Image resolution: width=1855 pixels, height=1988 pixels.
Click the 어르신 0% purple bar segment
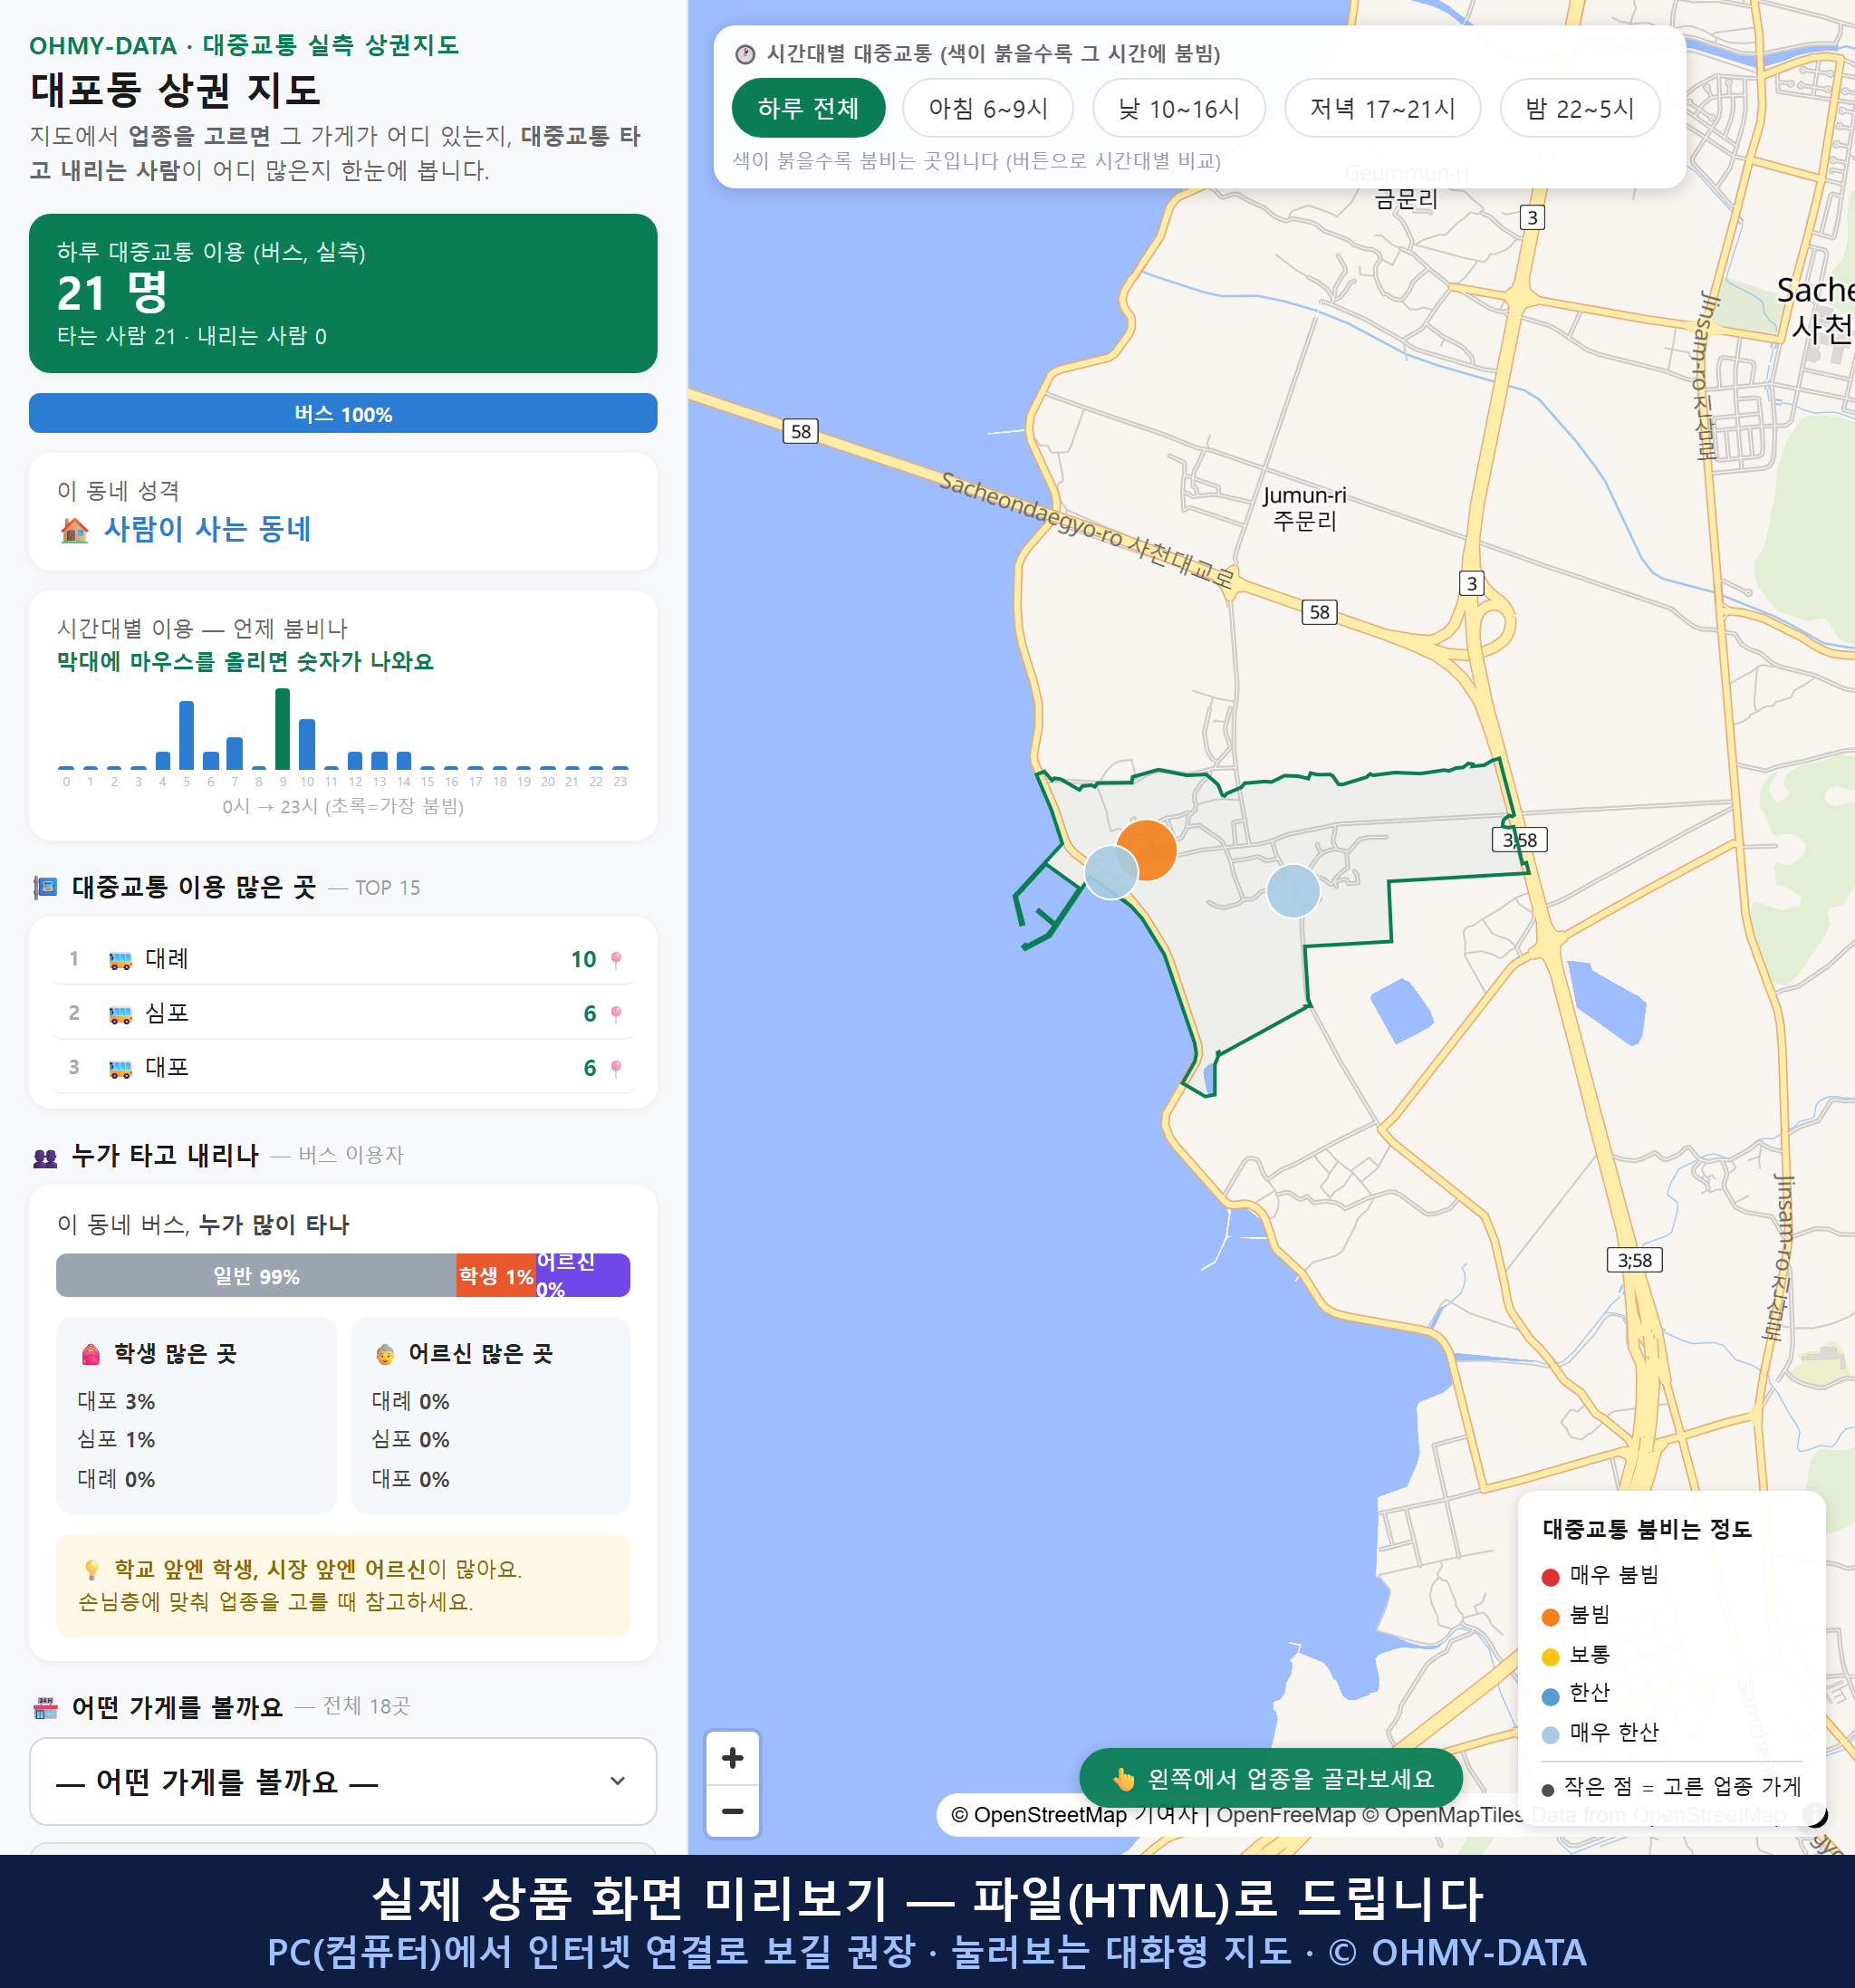(583, 1275)
